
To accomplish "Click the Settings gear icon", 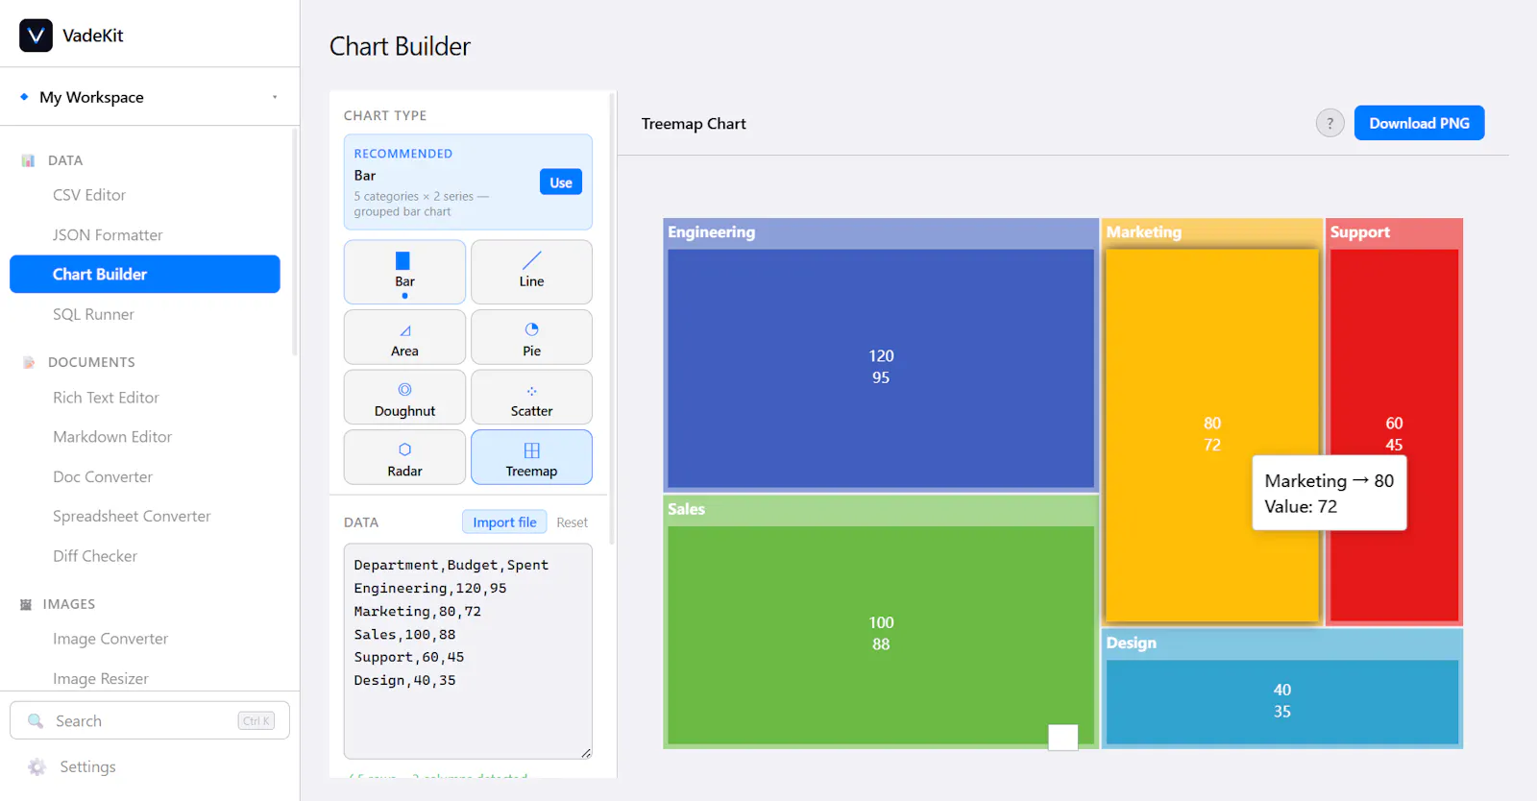I will tap(37, 766).
